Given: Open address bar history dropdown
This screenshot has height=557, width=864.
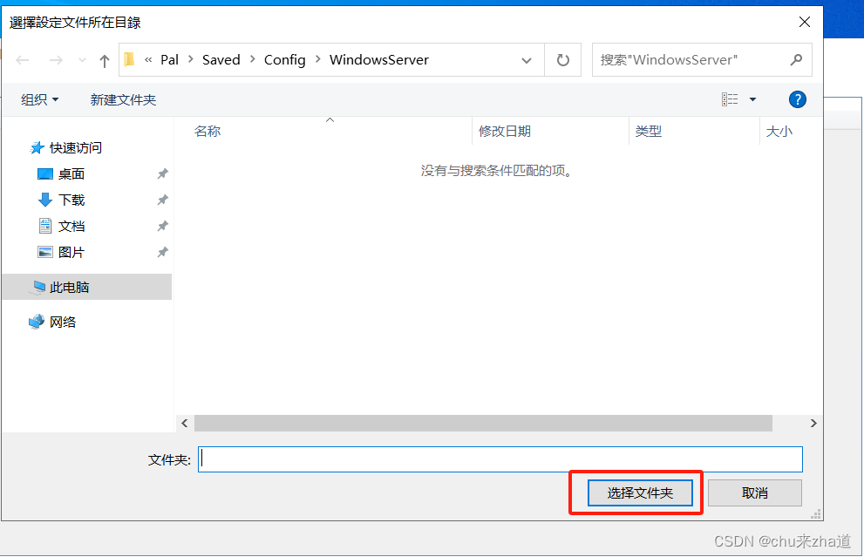Looking at the screenshot, I should pyautogui.click(x=527, y=60).
